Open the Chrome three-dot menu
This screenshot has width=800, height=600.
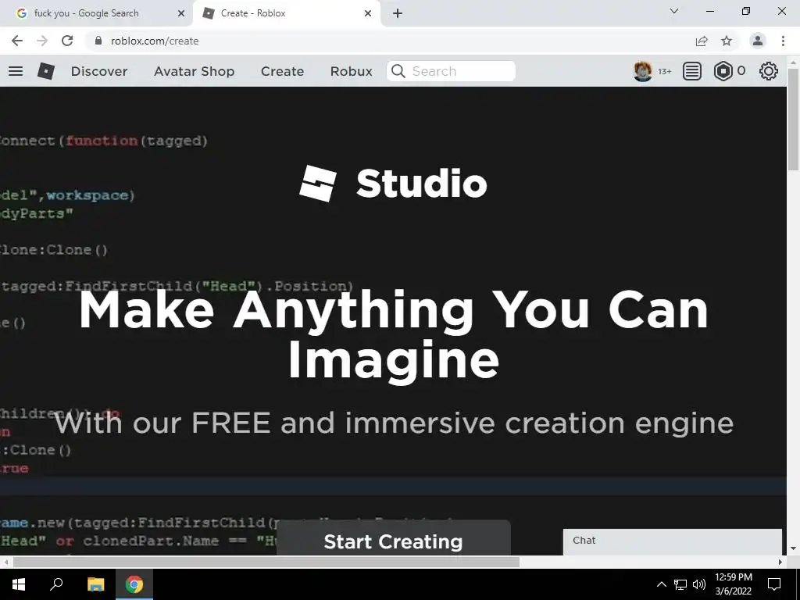(783, 41)
